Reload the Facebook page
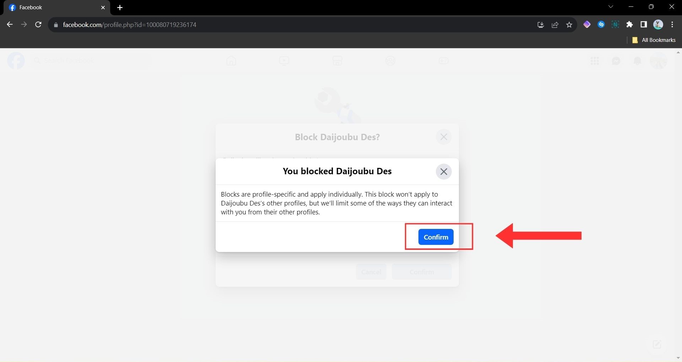This screenshot has height=362, width=682. (x=38, y=24)
